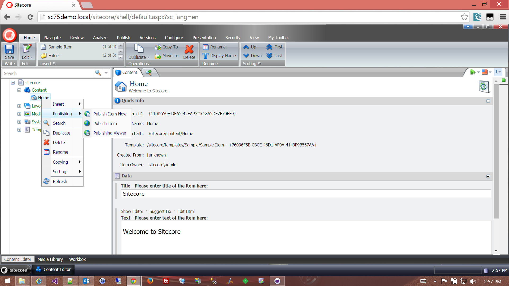Screen dimensions: 509x286
Task: Click Display Name ribbon button
Action: pos(219,56)
